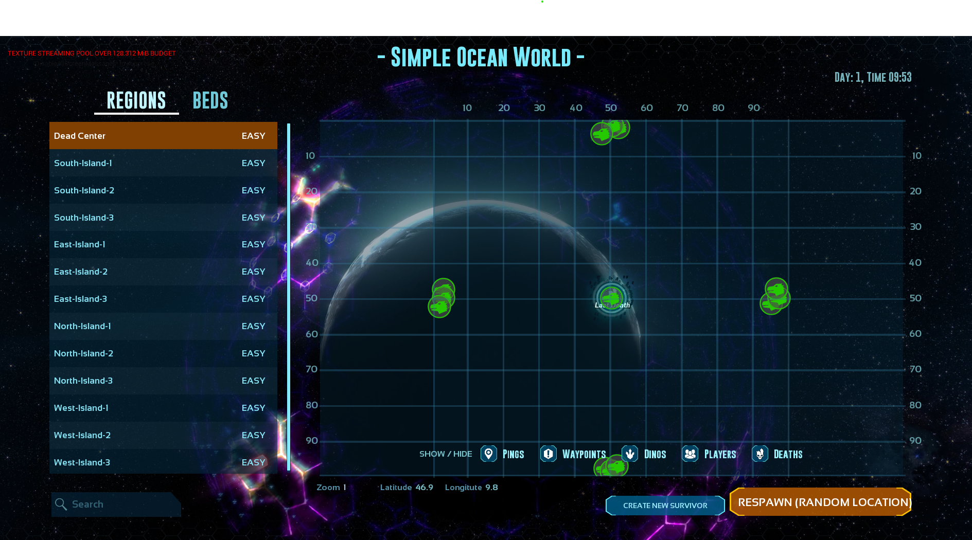
Task: Select the Last Death spawn marker
Action: pyautogui.click(x=611, y=298)
